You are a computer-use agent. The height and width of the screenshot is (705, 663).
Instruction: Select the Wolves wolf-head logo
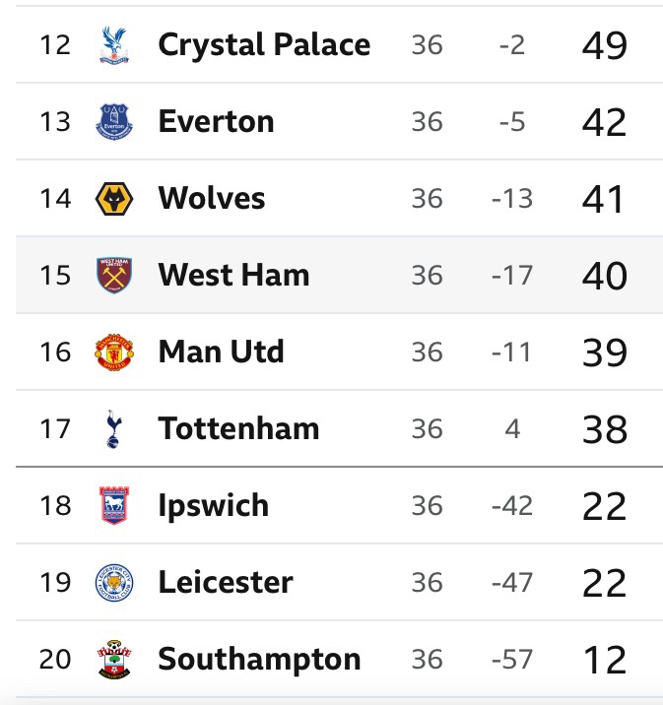[x=113, y=199]
